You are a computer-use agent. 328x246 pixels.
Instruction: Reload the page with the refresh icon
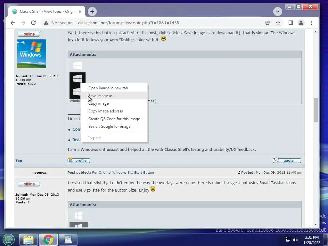pos(33,23)
